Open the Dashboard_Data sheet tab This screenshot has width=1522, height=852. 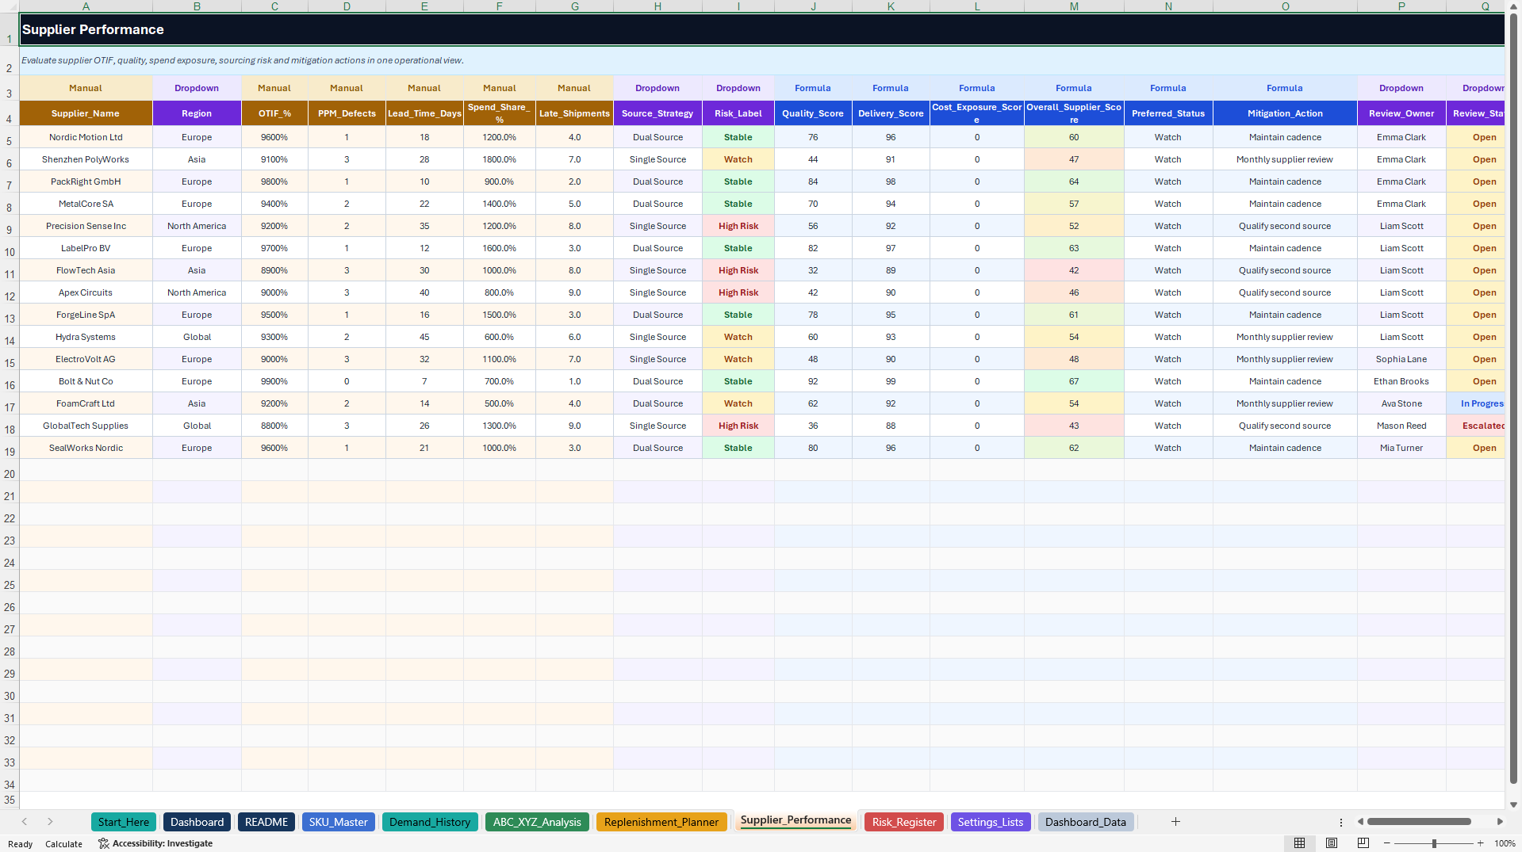coord(1086,822)
